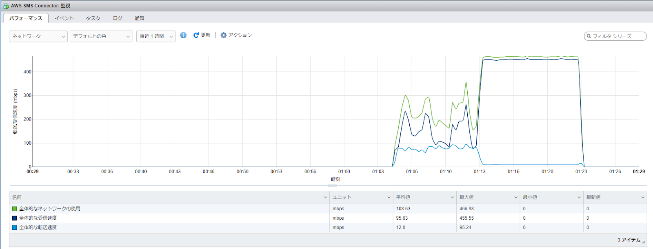This screenshot has height=249, width=653.
Task: Click the green swatch for 全体的なネットワークの使用
Action: pos(15,209)
